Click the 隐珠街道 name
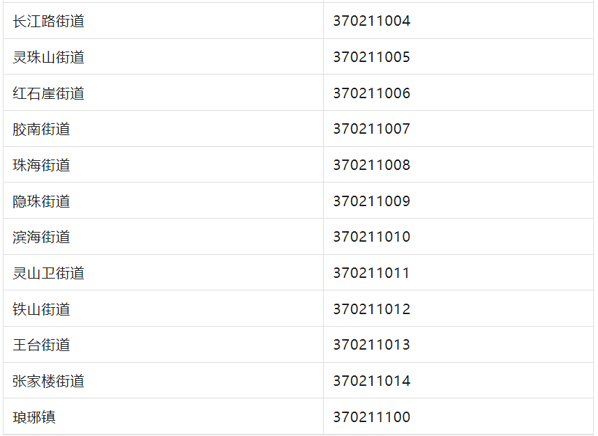 pos(41,201)
